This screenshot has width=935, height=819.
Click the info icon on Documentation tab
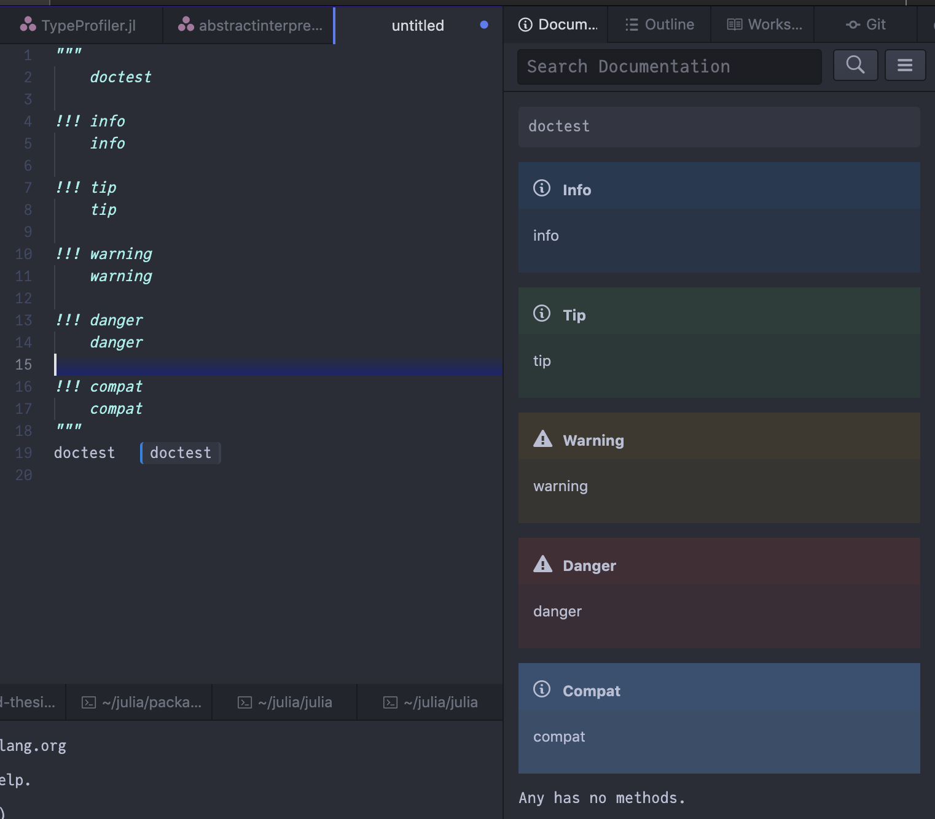click(525, 25)
